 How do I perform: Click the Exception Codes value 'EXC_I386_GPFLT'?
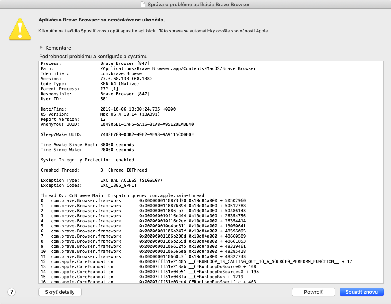pos(118,185)
